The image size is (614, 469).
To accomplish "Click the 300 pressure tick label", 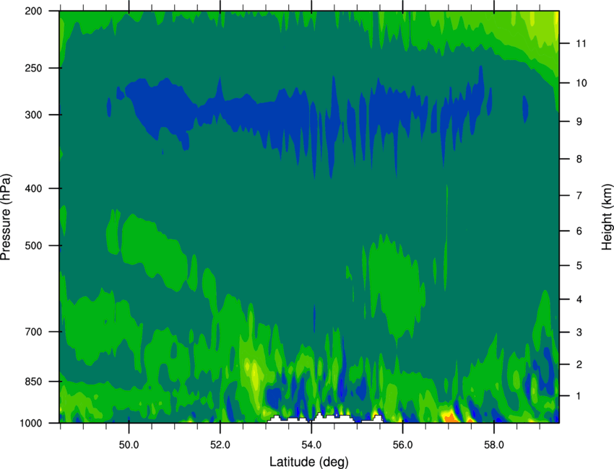I will 34,115.
